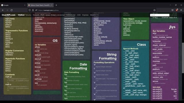Click 'popitem()' dictionary method
Image resolution: width=184 pixels, height=103 pixels.
(97, 39)
